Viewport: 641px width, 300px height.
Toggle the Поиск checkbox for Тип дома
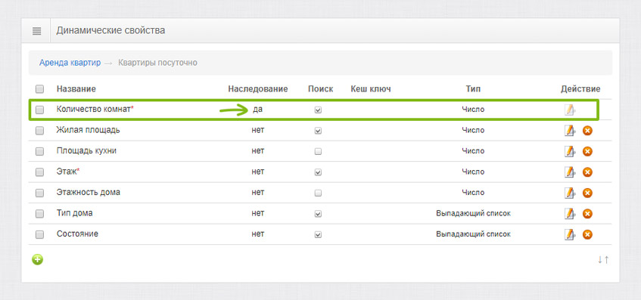pos(318,213)
